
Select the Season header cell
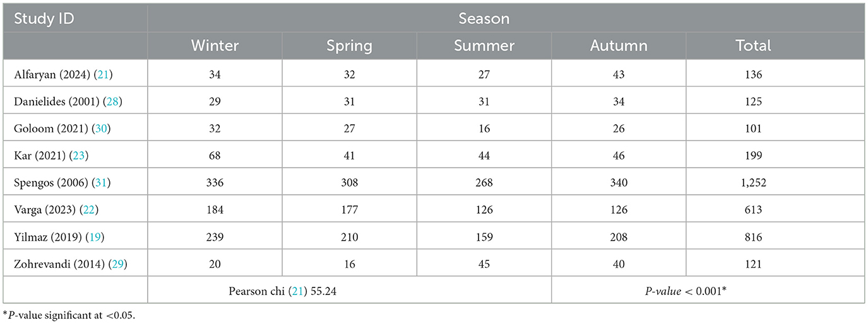pyautogui.click(x=484, y=18)
